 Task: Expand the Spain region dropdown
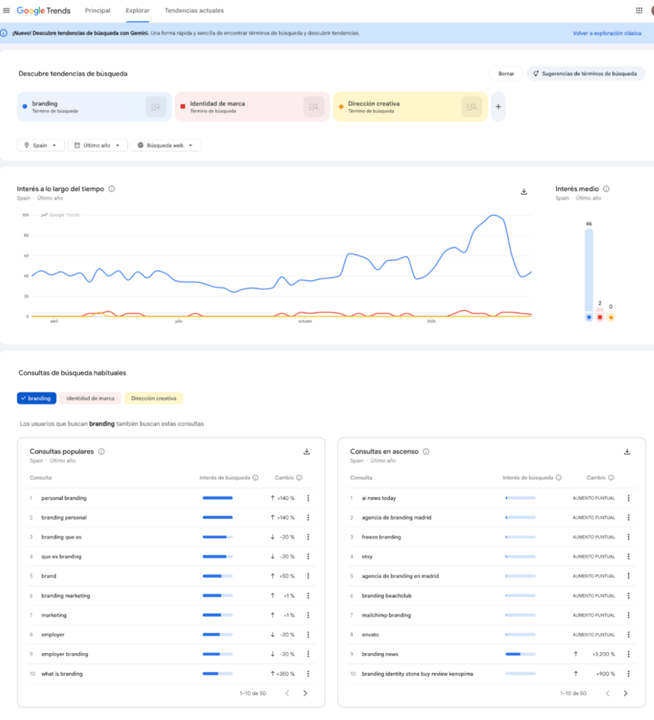(40, 146)
